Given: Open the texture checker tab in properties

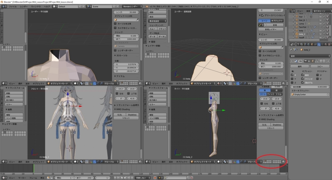Looking at the screenshot, I should coord(329,44).
